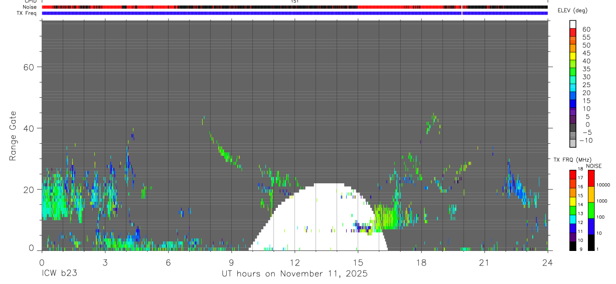Click the '151' CPID value at top
This screenshot has height=284, width=616.
pos(295,2)
